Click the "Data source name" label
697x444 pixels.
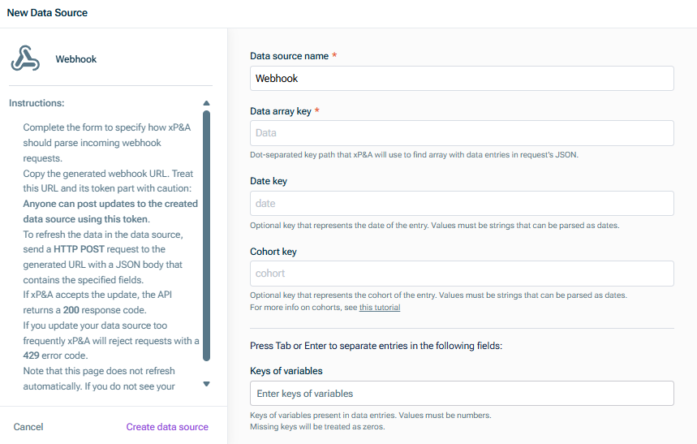tap(290, 56)
